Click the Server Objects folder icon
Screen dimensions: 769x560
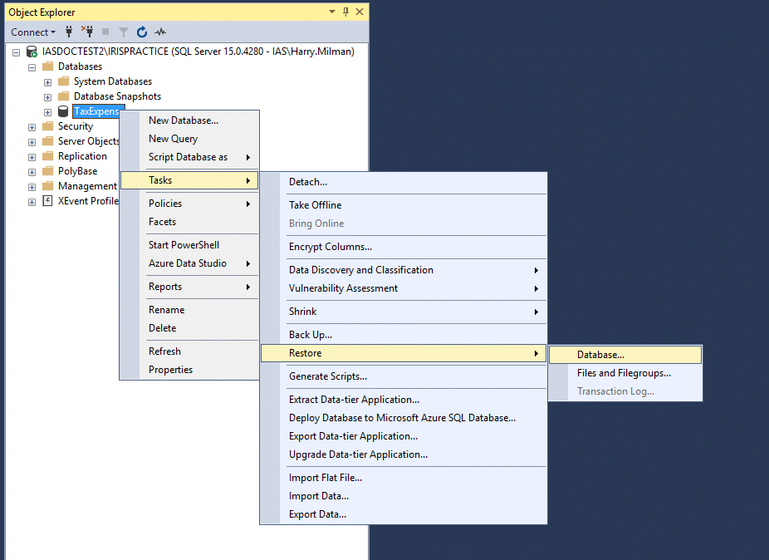tap(47, 141)
